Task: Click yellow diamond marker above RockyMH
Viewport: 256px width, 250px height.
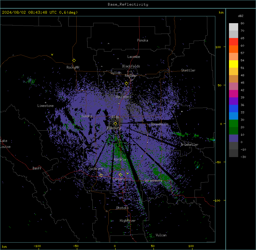Action: click(74, 60)
